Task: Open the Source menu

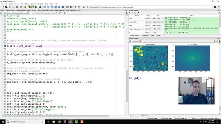Action: (x=17, y=4)
